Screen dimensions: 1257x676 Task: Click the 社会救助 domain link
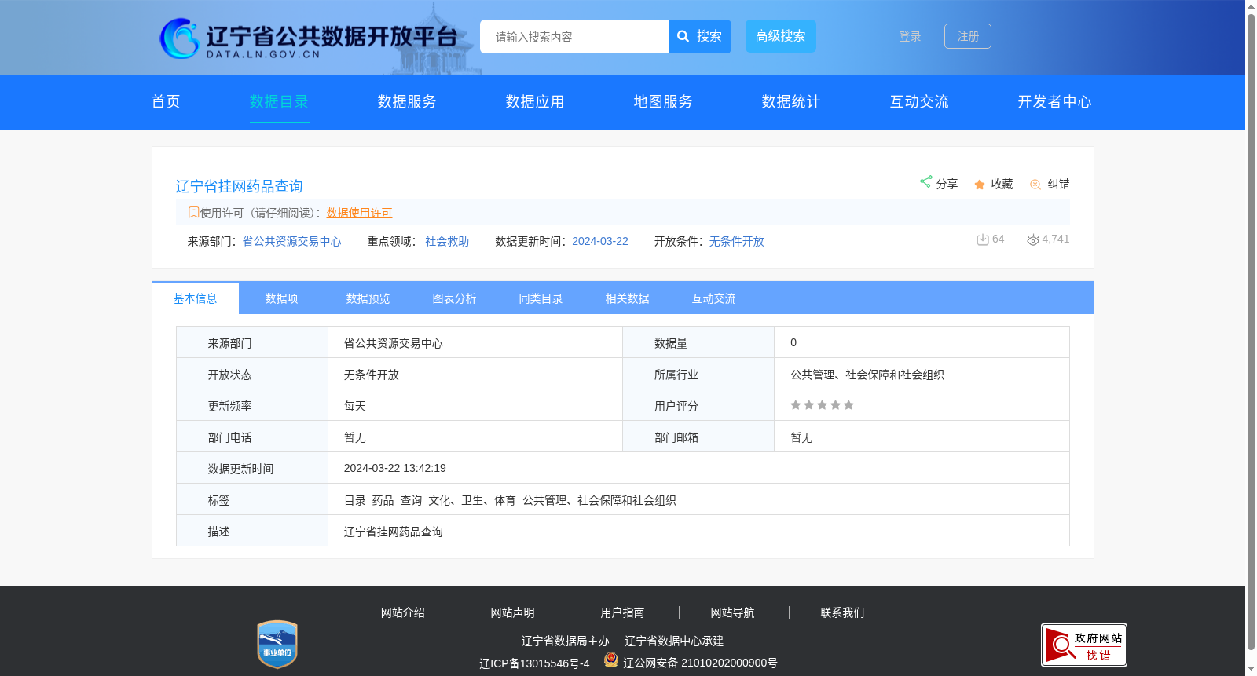(447, 241)
